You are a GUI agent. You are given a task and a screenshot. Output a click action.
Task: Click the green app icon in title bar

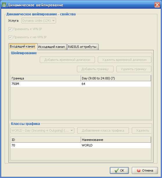tap(4, 5)
